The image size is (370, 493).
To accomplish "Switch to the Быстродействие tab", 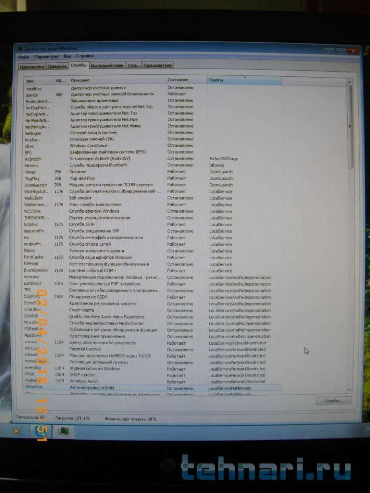I will [107, 66].
